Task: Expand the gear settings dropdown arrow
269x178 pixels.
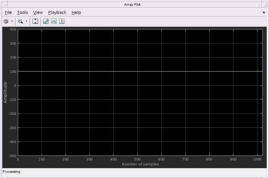Action: click(12, 21)
